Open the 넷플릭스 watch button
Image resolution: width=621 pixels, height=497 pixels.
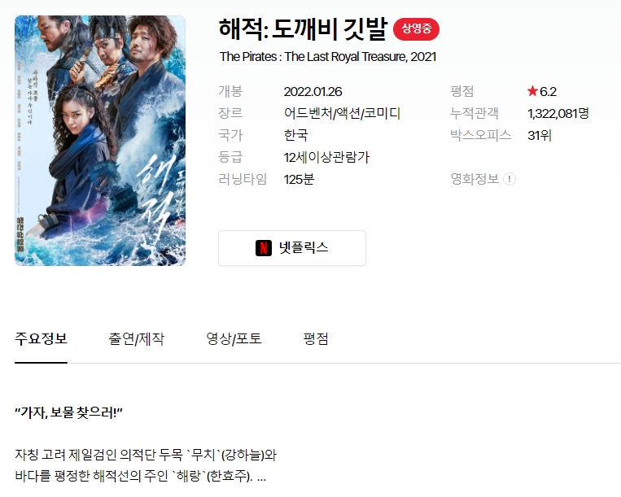292,248
